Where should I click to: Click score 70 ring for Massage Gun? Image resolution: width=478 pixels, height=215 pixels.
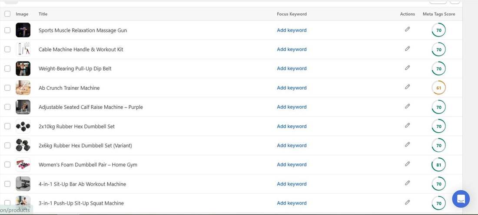coord(439,30)
